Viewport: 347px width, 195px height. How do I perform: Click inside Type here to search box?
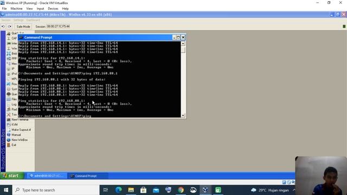(x=56, y=190)
